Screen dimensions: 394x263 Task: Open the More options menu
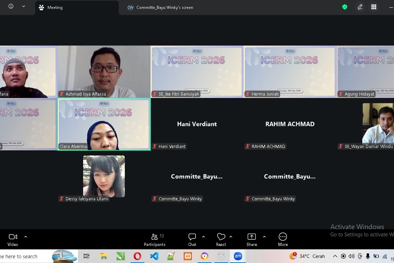pyautogui.click(x=283, y=240)
